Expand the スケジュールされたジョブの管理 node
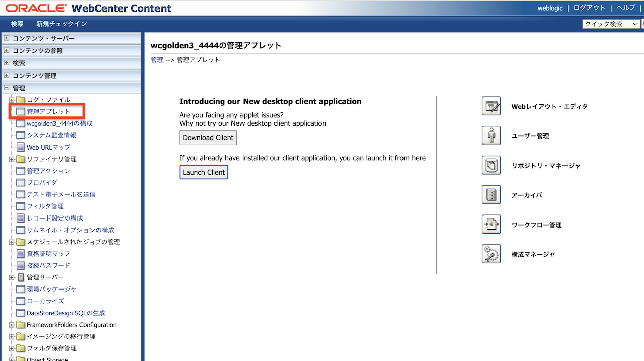The height and width of the screenshot is (361, 644). (12, 242)
